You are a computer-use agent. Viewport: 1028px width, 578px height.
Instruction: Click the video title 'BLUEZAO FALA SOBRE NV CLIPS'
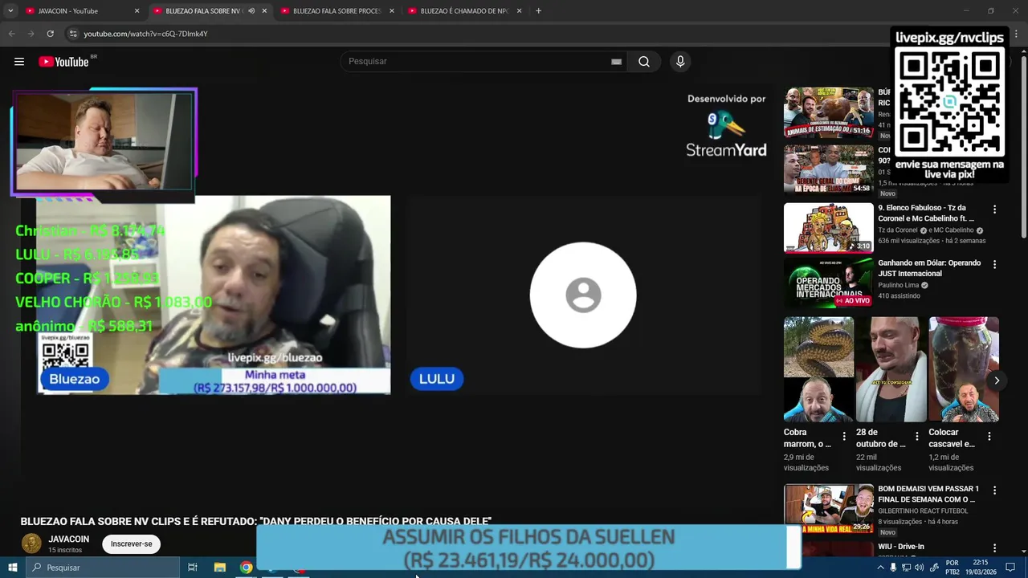click(255, 522)
